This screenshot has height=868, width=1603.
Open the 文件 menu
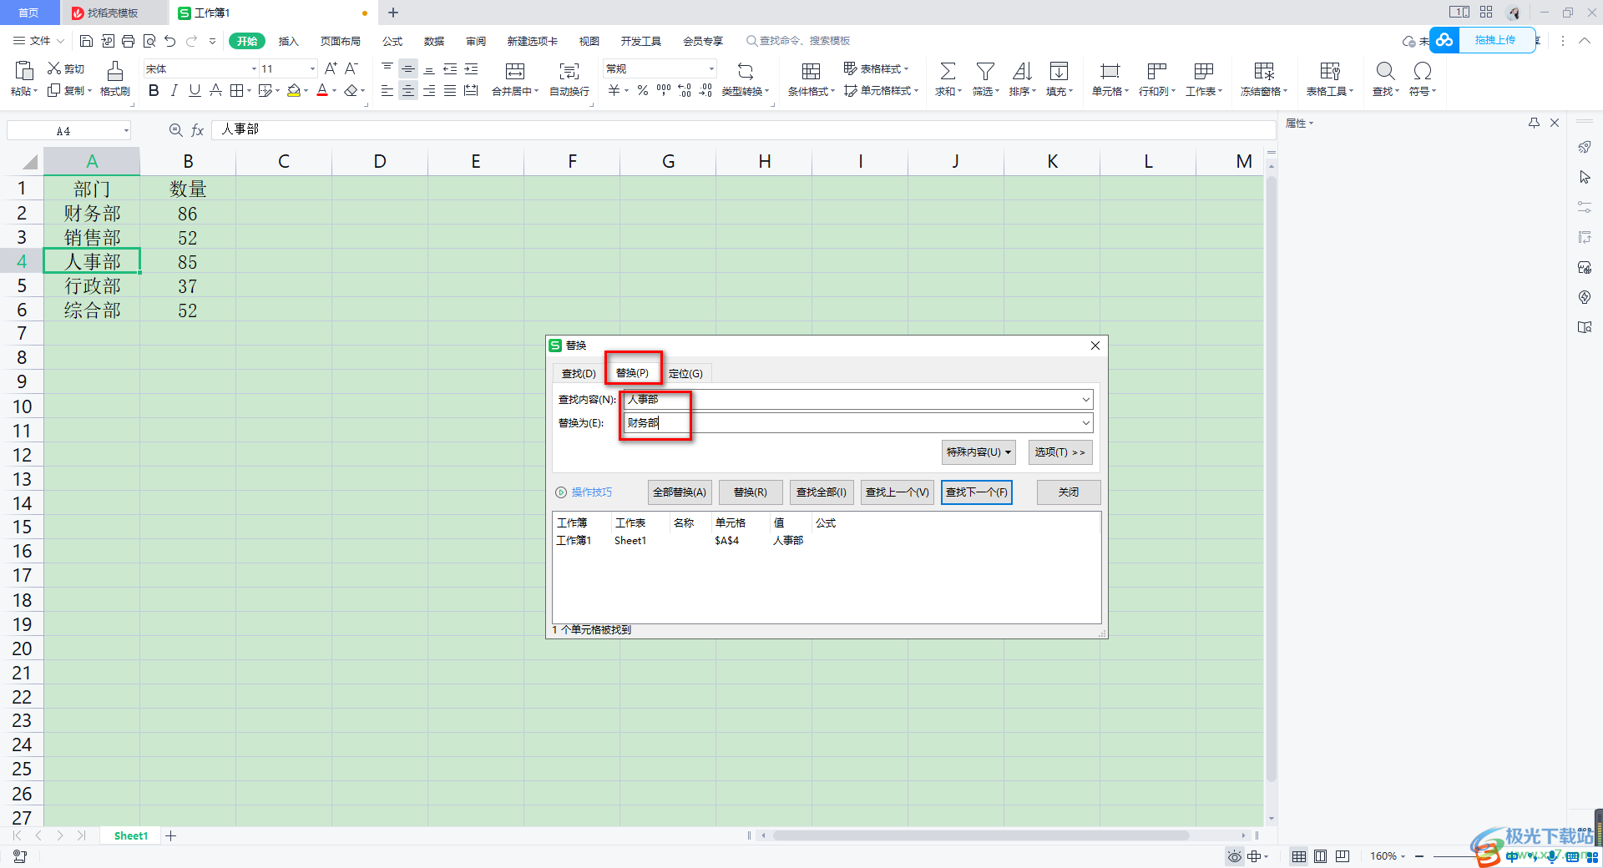click(38, 41)
